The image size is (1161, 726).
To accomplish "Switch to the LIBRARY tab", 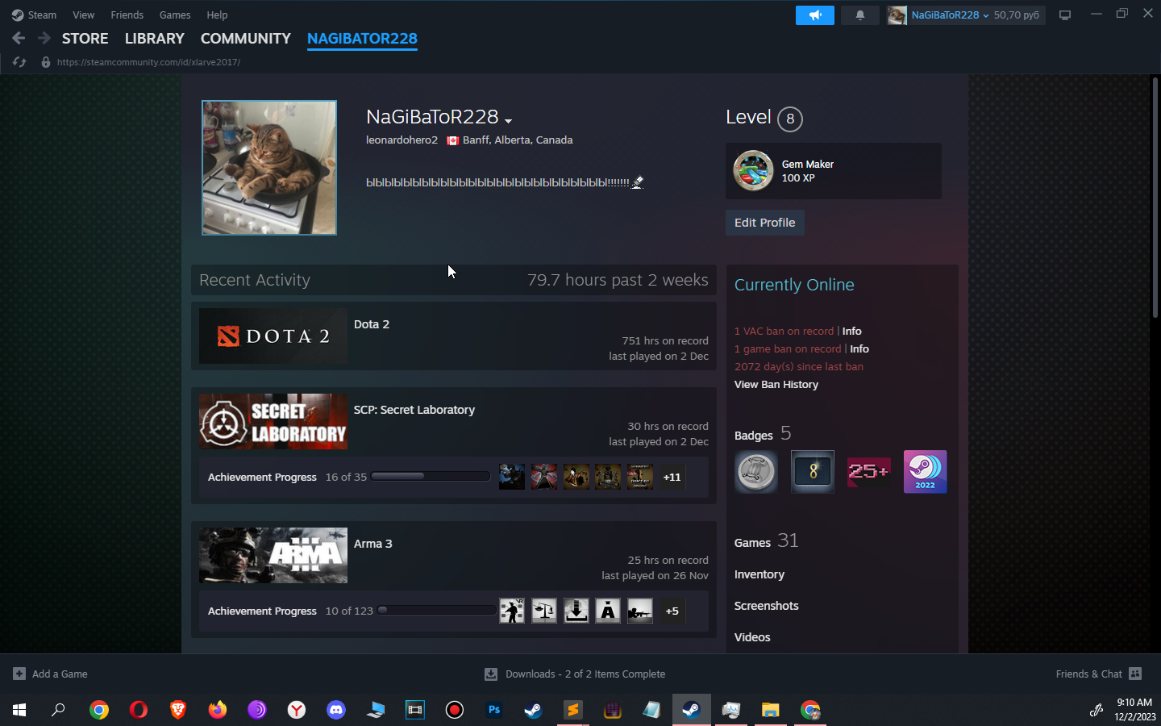I will click(154, 39).
